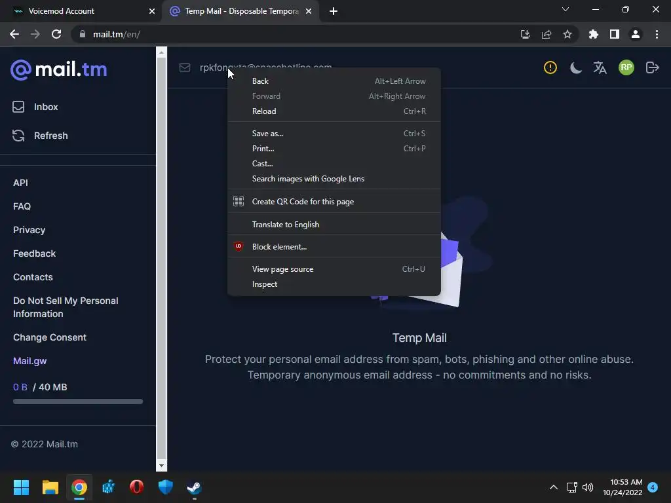Image resolution: width=671 pixels, height=503 pixels.
Task: Choose View page source
Action: pos(334,269)
